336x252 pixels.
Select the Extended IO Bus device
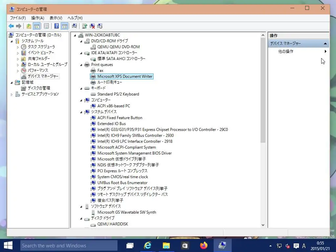[x=112, y=124]
